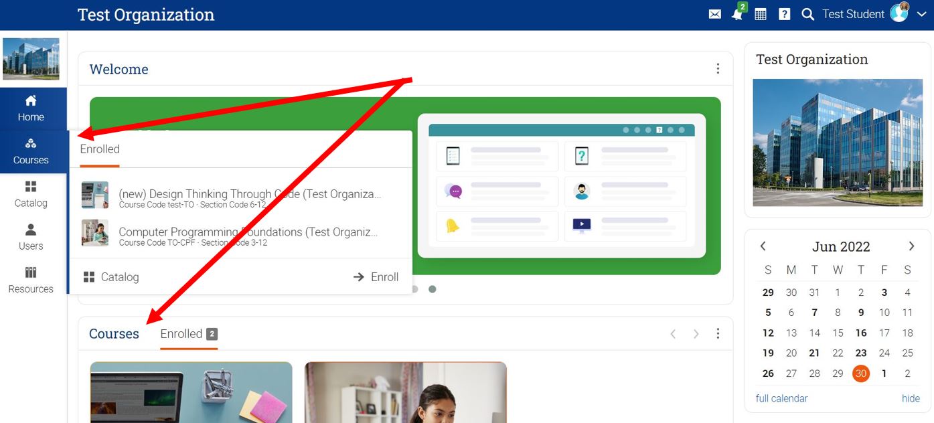Open Resources in left sidebar
Image resolution: width=934 pixels, height=423 pixels.
point(31,280)
